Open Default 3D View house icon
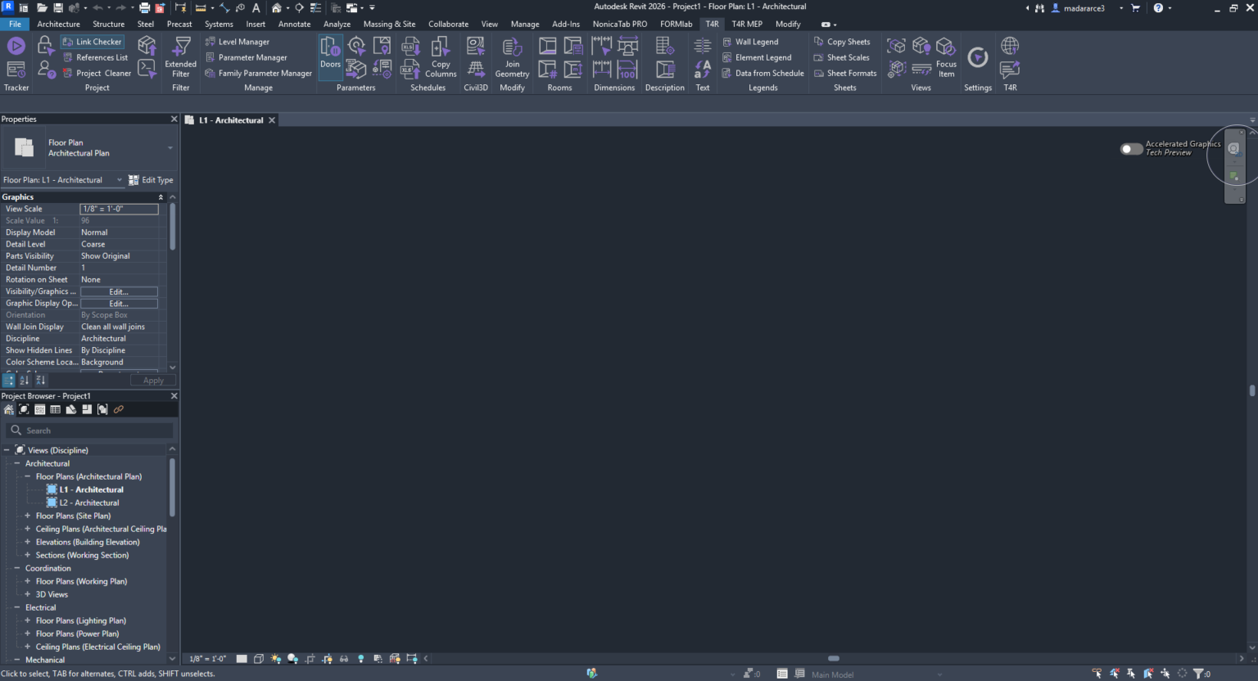The image size is (1258, 681). 277,7
